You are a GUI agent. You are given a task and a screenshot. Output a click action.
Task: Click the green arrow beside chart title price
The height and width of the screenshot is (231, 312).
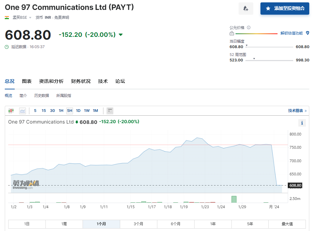click(x=76, y=122)
